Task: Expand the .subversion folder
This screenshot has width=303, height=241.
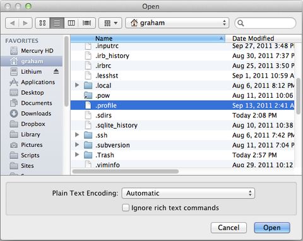Action: click(x=77, y=144)
